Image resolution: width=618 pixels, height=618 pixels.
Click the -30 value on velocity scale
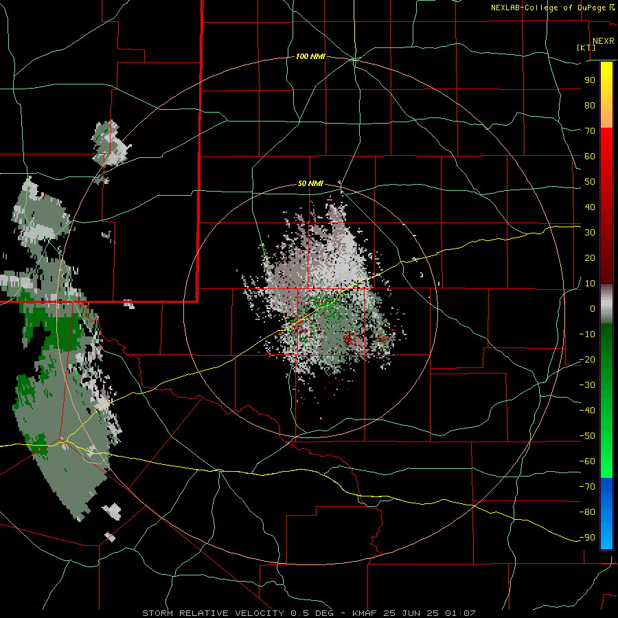(587, 385)
